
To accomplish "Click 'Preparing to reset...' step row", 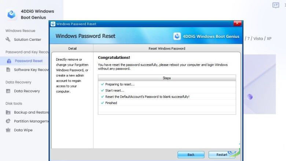I will (x=167, y=84).
